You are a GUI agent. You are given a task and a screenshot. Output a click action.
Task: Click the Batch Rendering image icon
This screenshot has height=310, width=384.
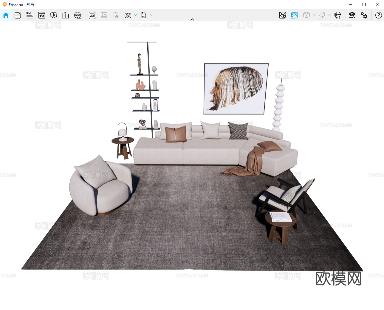coord(104,15)
